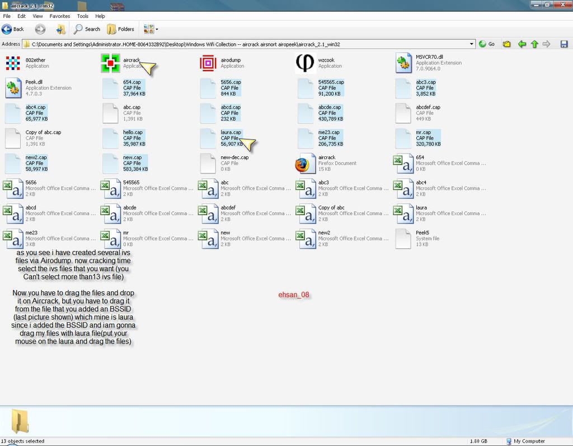Screen dimensions: 573x446
Task: Select the new.cap file name
Action: (132, 157)
